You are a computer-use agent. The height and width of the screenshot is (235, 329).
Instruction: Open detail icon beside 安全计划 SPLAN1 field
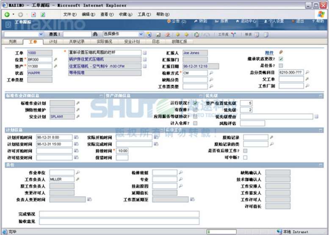pos(78,116)
